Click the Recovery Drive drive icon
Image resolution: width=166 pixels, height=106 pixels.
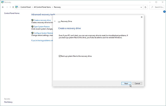(x=59, y=22)
